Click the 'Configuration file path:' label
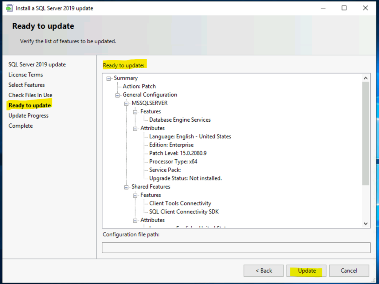 click(131, 234)
